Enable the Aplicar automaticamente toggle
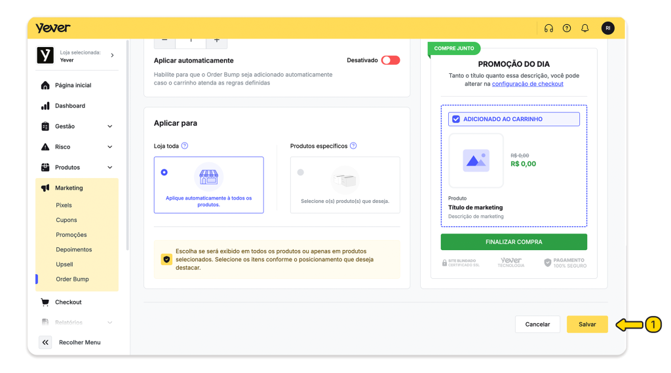This screenshot has width=671, height=373. click(x=390, y=60)
